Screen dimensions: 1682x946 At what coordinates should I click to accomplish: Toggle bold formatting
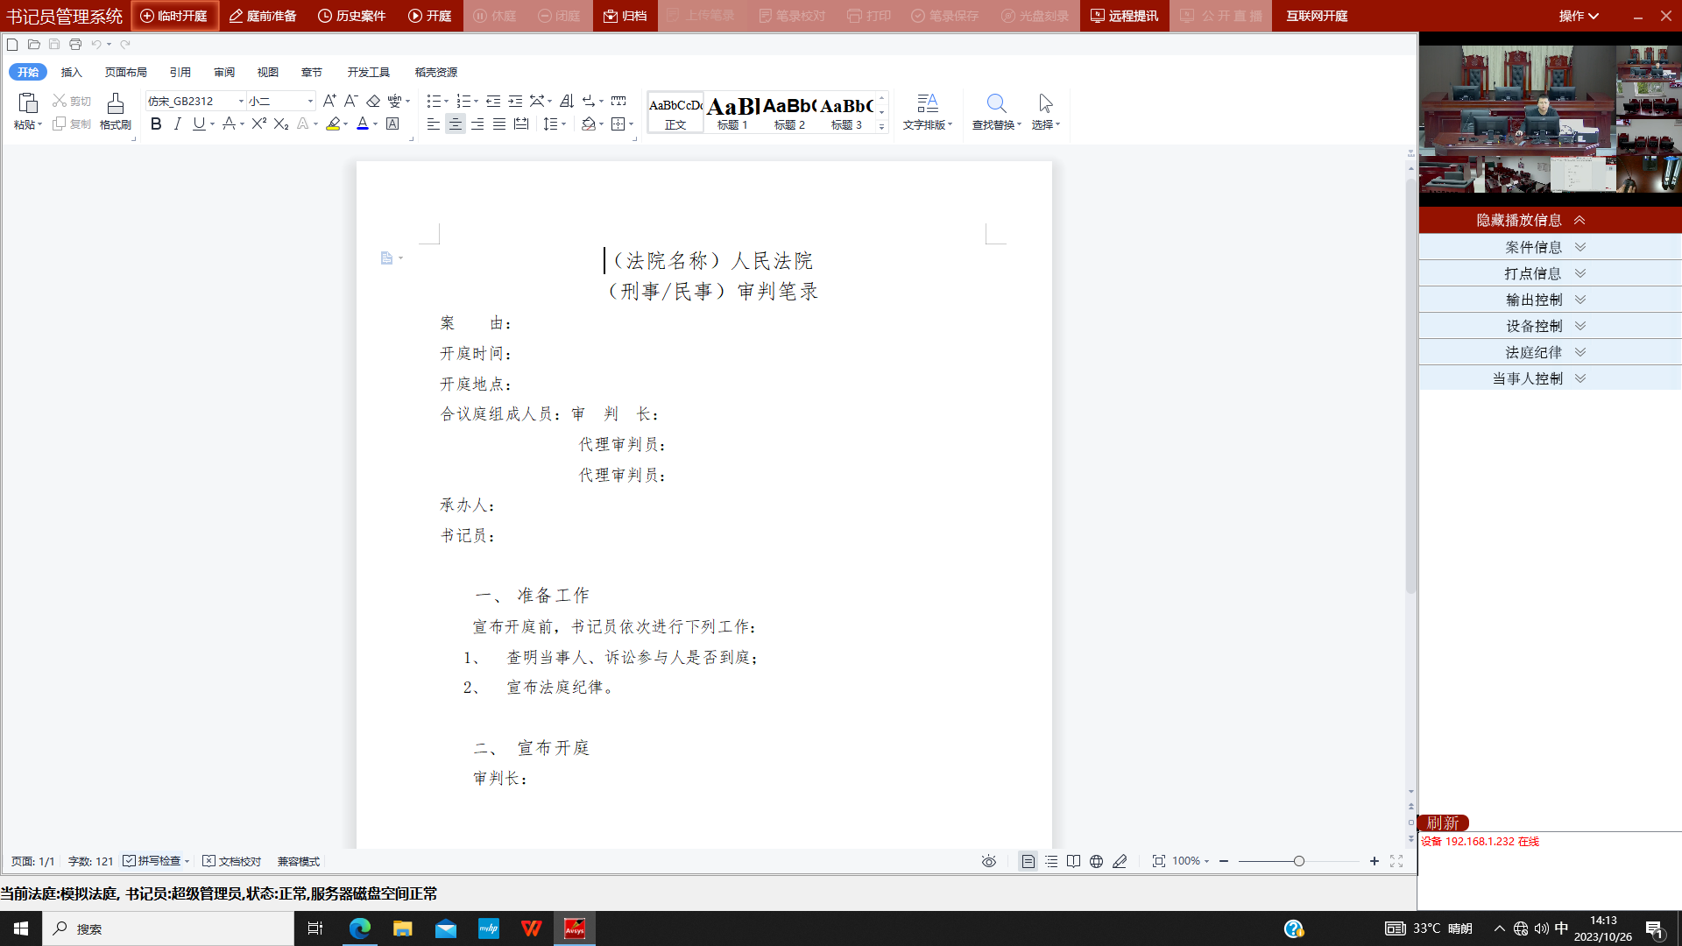tap(155, 124)
